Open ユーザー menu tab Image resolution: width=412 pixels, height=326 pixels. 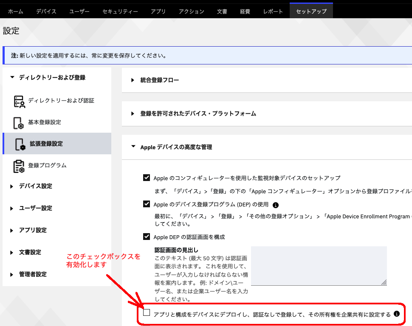click(79, 11)
